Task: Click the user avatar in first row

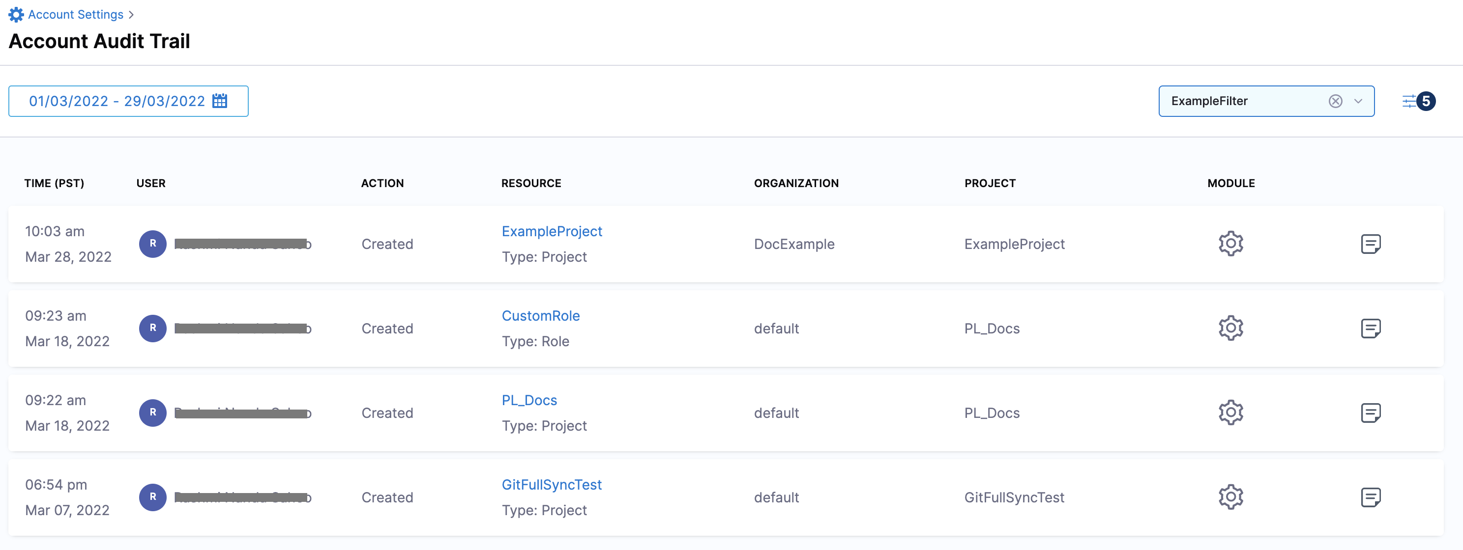Action: click(153, 244)
